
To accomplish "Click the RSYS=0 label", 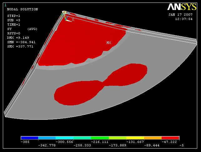I will click(13, 33).
